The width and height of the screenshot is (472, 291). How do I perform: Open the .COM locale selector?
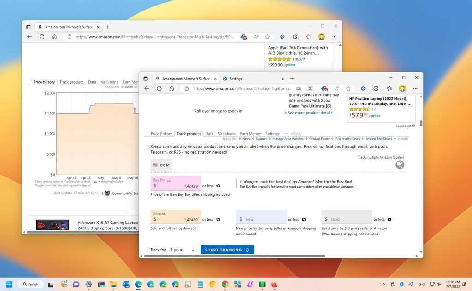point(161,165)
